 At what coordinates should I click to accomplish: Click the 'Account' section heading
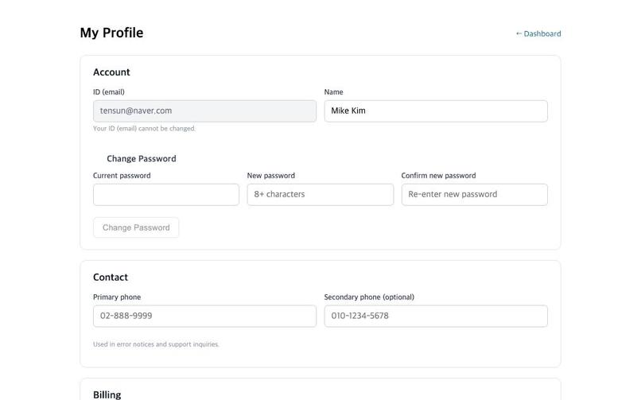(111, 72)
